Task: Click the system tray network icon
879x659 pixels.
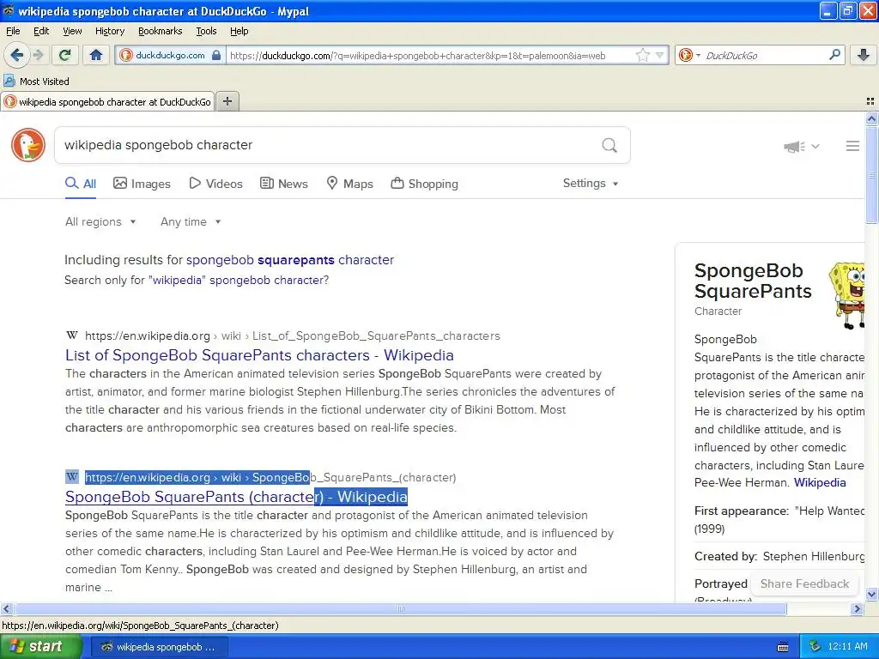Action: (x=815, y=647)
